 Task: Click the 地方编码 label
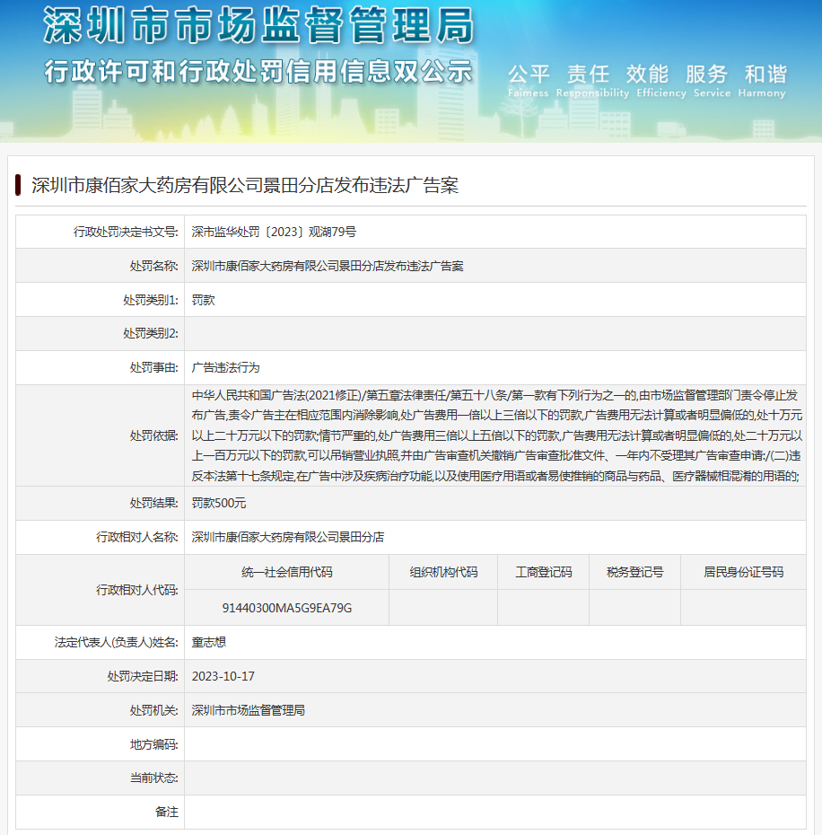tap(153, 744)
